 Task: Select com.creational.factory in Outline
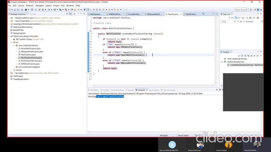pos(237,59)
